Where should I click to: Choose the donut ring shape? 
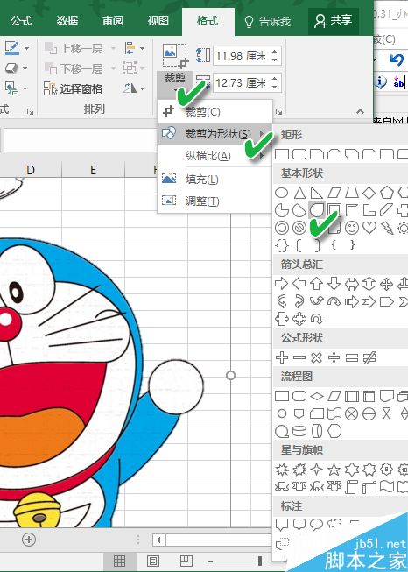point(281,228)
